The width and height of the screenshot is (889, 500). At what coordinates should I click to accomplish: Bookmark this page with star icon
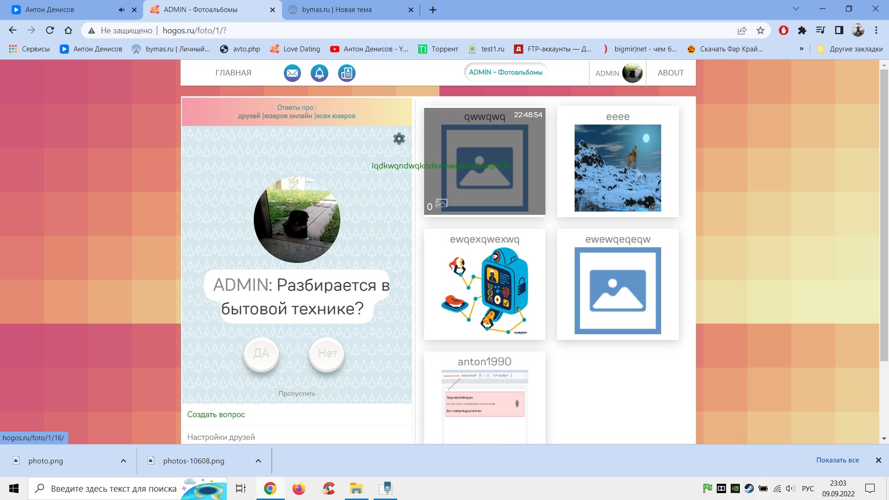[x=760, y=31]
